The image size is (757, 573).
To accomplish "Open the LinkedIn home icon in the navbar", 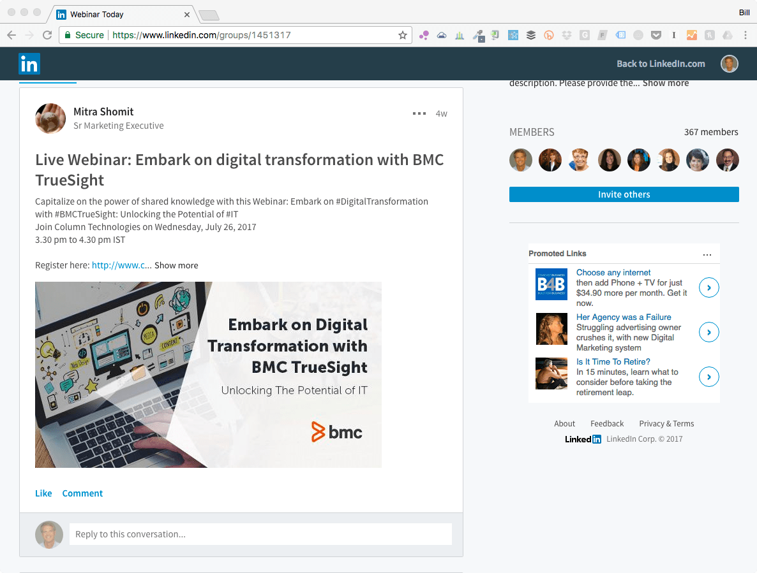I will pos(29,64).
